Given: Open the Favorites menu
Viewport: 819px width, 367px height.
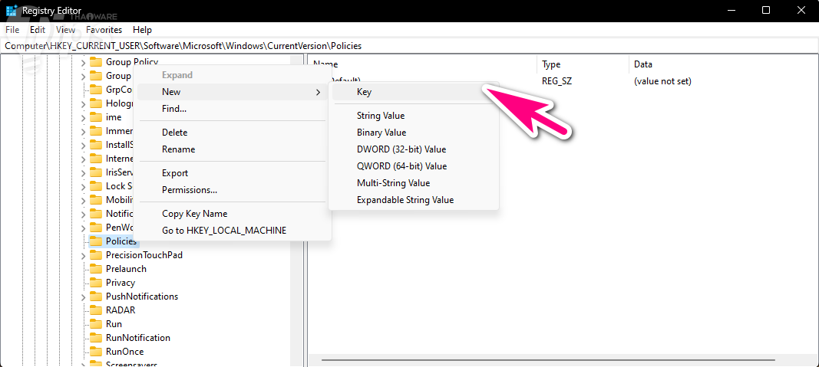Looking at the screenshot, I should [104, 30].
